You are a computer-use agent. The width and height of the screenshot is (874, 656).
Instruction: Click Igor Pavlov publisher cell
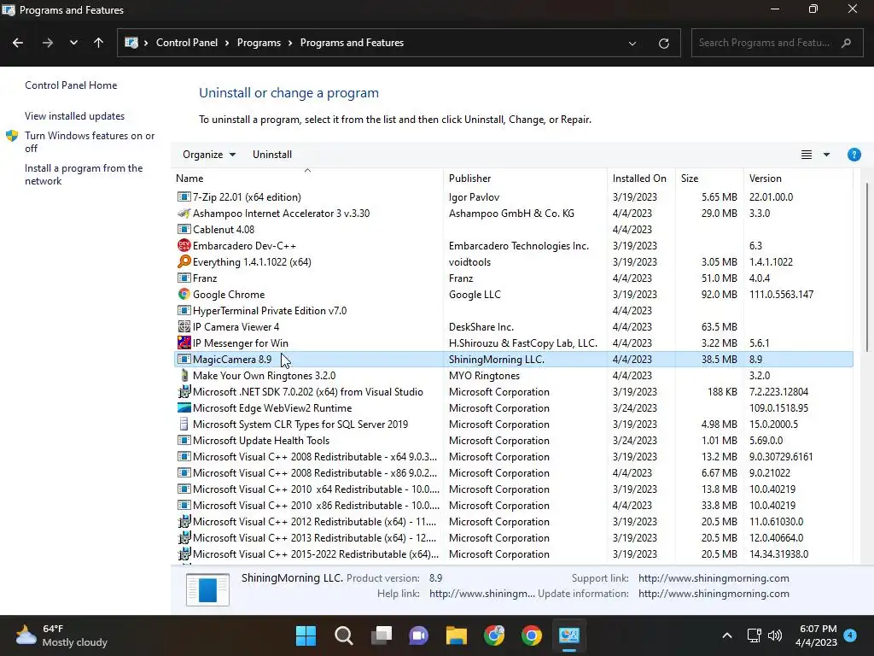[x=475, y=197]
